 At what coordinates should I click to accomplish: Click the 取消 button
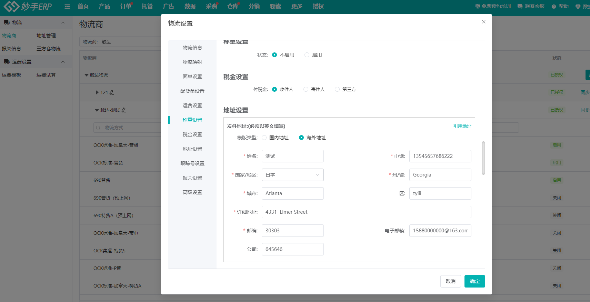(451, 281)
